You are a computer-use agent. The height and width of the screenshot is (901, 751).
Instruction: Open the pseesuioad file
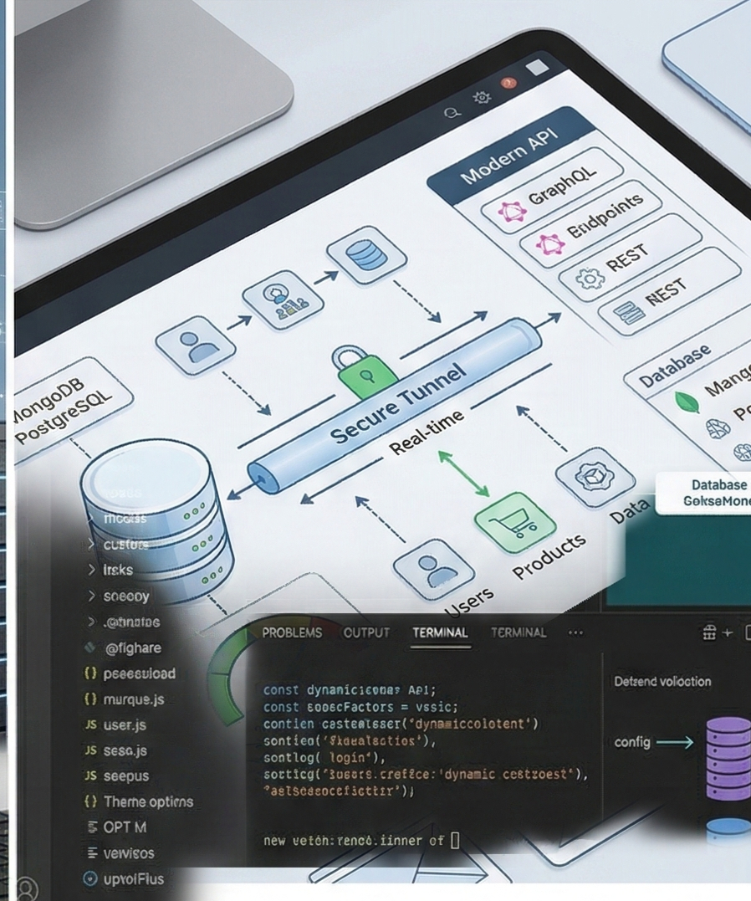point(139,673)
